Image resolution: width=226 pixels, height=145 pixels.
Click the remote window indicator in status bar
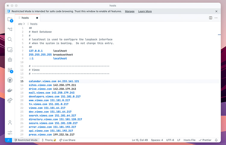pos(8,140)
